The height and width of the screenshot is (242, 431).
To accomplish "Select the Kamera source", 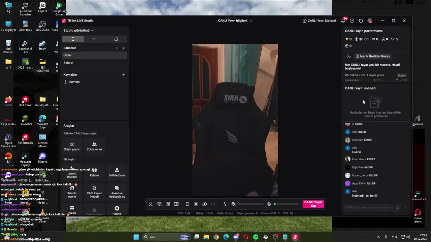I will coord(95,82).
